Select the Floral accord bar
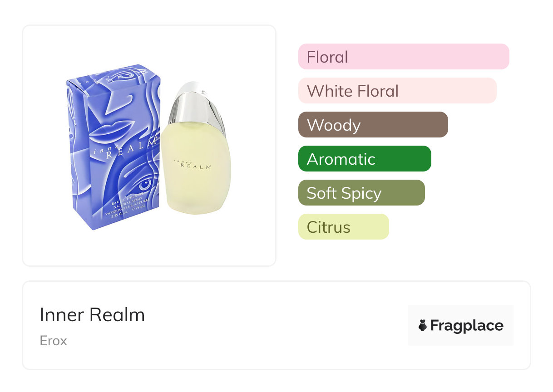The image size is (553, 392). 403,57
